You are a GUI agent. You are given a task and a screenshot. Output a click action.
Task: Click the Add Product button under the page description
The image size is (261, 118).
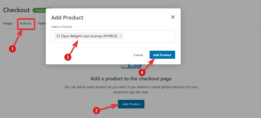click(131, 104)
